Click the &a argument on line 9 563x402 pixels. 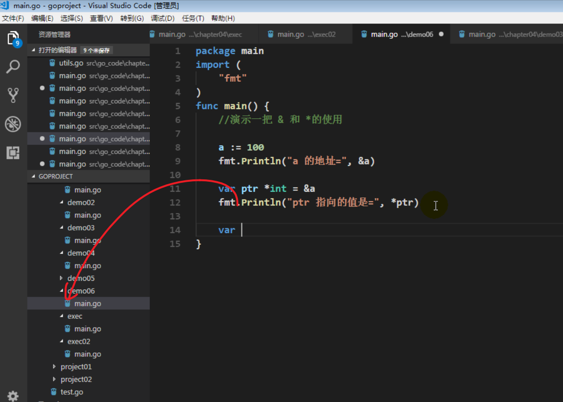coord(364,161)
